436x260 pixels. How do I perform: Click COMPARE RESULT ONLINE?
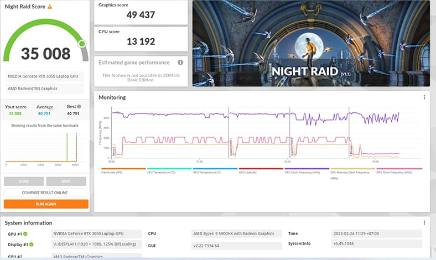pos(45,193)
